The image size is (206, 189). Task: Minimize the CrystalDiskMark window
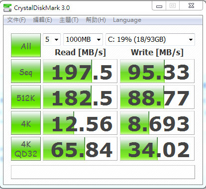(x=159, y=6)
